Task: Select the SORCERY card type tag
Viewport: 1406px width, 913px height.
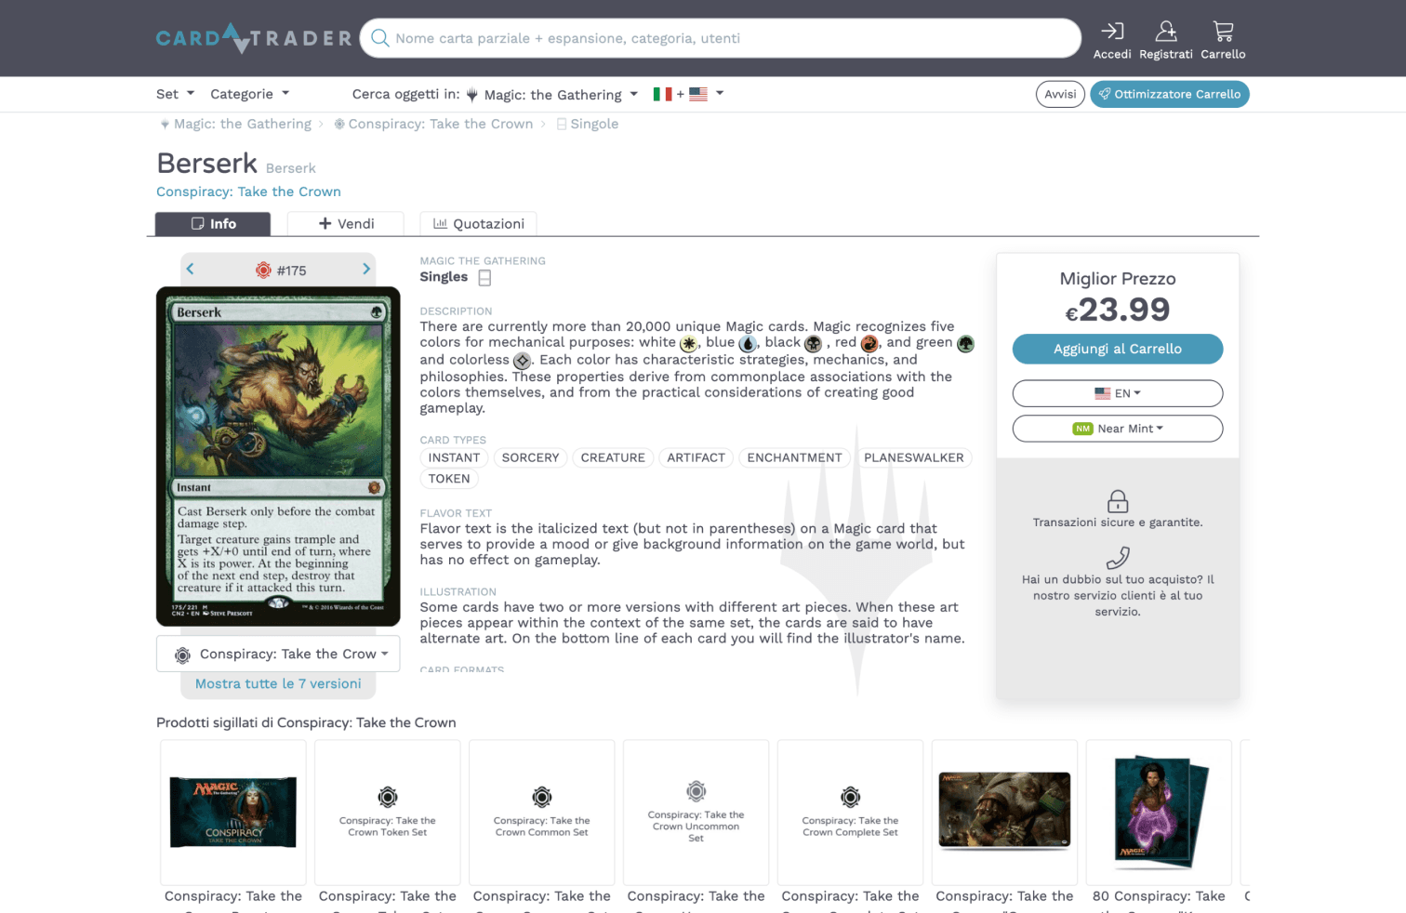Action: click(530, 457)
